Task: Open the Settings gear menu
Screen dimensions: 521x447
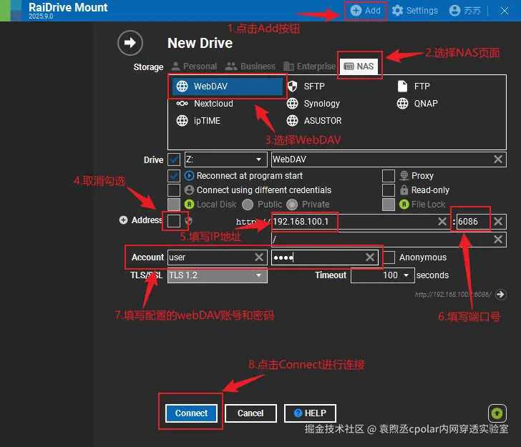Action: [414, 11]
